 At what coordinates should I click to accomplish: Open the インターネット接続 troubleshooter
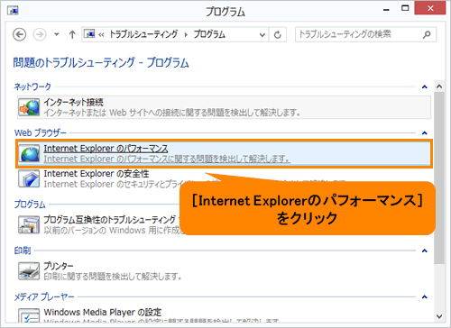(x=224, y=107)
